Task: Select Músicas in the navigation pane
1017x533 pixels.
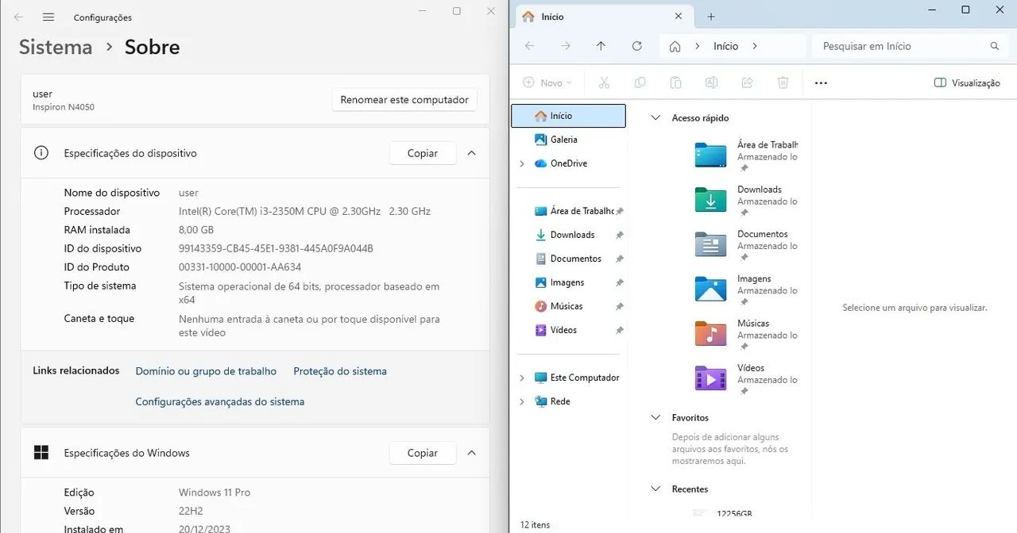Action: [x=568, y=306]
